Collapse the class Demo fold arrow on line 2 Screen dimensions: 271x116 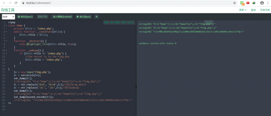[6, 26]
